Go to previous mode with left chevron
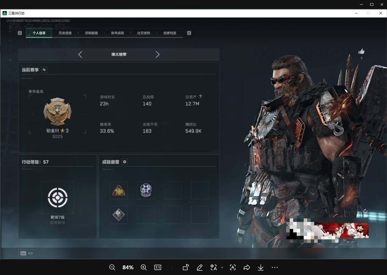 point(80,54)
